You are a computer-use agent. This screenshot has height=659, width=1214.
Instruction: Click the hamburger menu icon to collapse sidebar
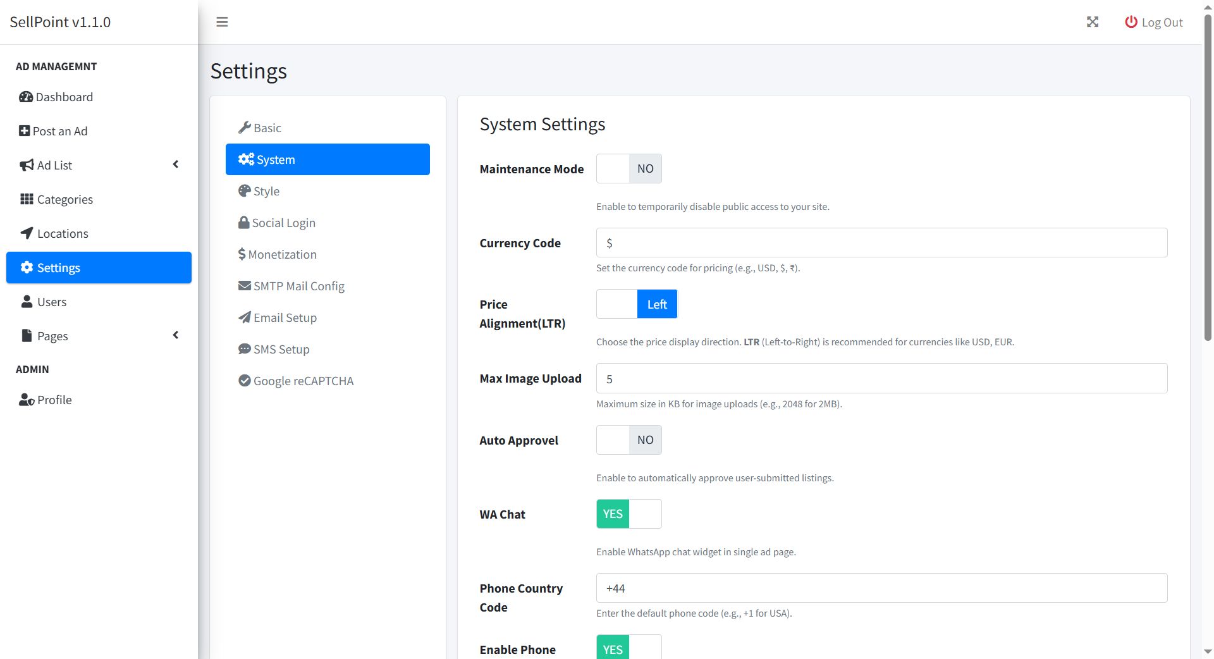coord(222,22)
